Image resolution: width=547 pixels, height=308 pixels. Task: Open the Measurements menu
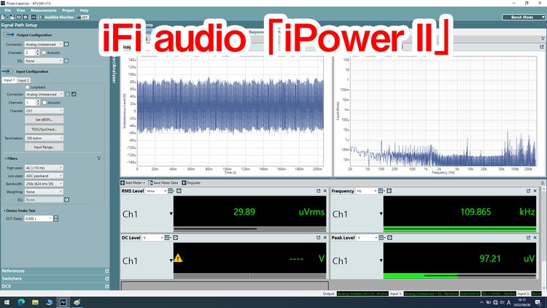43,10
